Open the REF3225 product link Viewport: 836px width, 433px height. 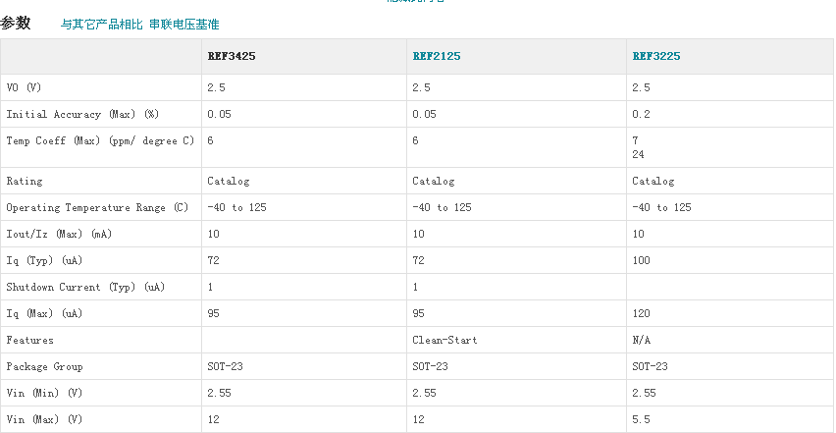pos(655,56)
